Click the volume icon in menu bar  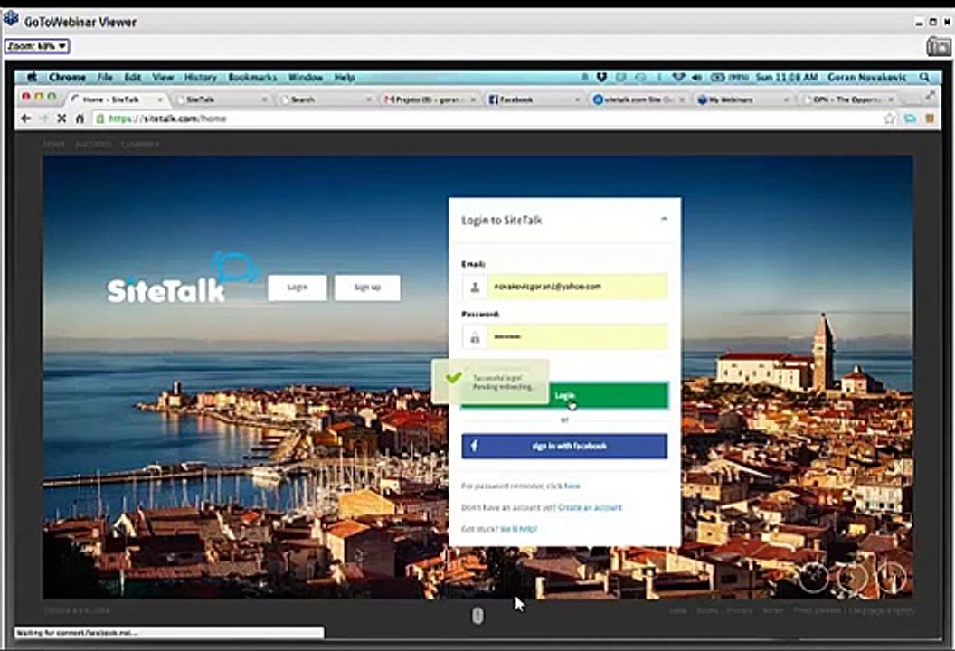click(x=696, y=78)
